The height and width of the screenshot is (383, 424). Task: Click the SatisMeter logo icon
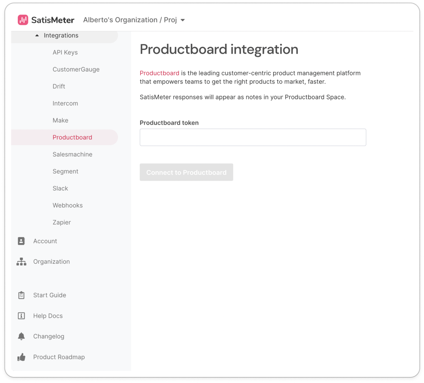pos(23,20)
